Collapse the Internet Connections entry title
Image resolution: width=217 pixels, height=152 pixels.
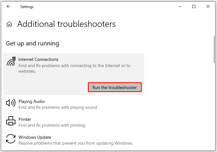click(38, 59)
